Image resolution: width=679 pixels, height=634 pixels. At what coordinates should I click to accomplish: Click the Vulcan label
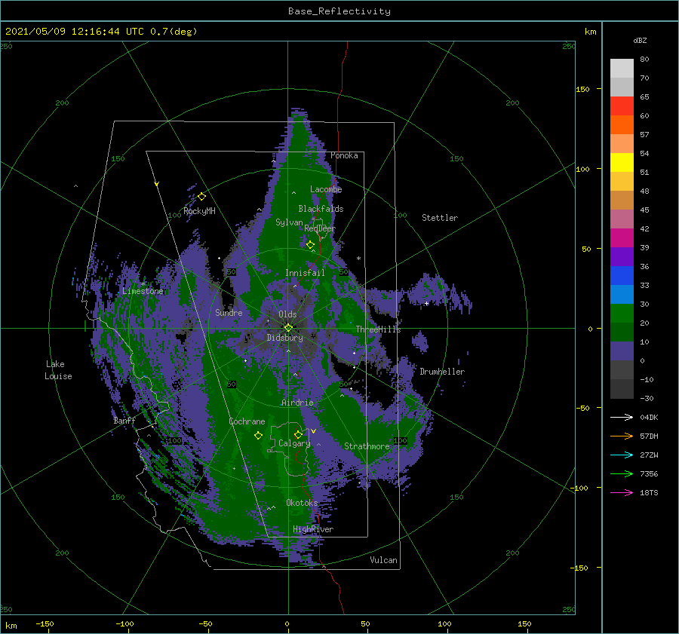click(384, 560)
